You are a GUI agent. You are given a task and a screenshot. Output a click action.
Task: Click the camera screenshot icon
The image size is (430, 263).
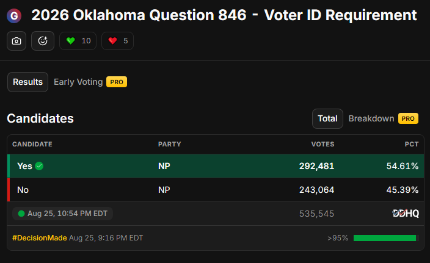16,41
